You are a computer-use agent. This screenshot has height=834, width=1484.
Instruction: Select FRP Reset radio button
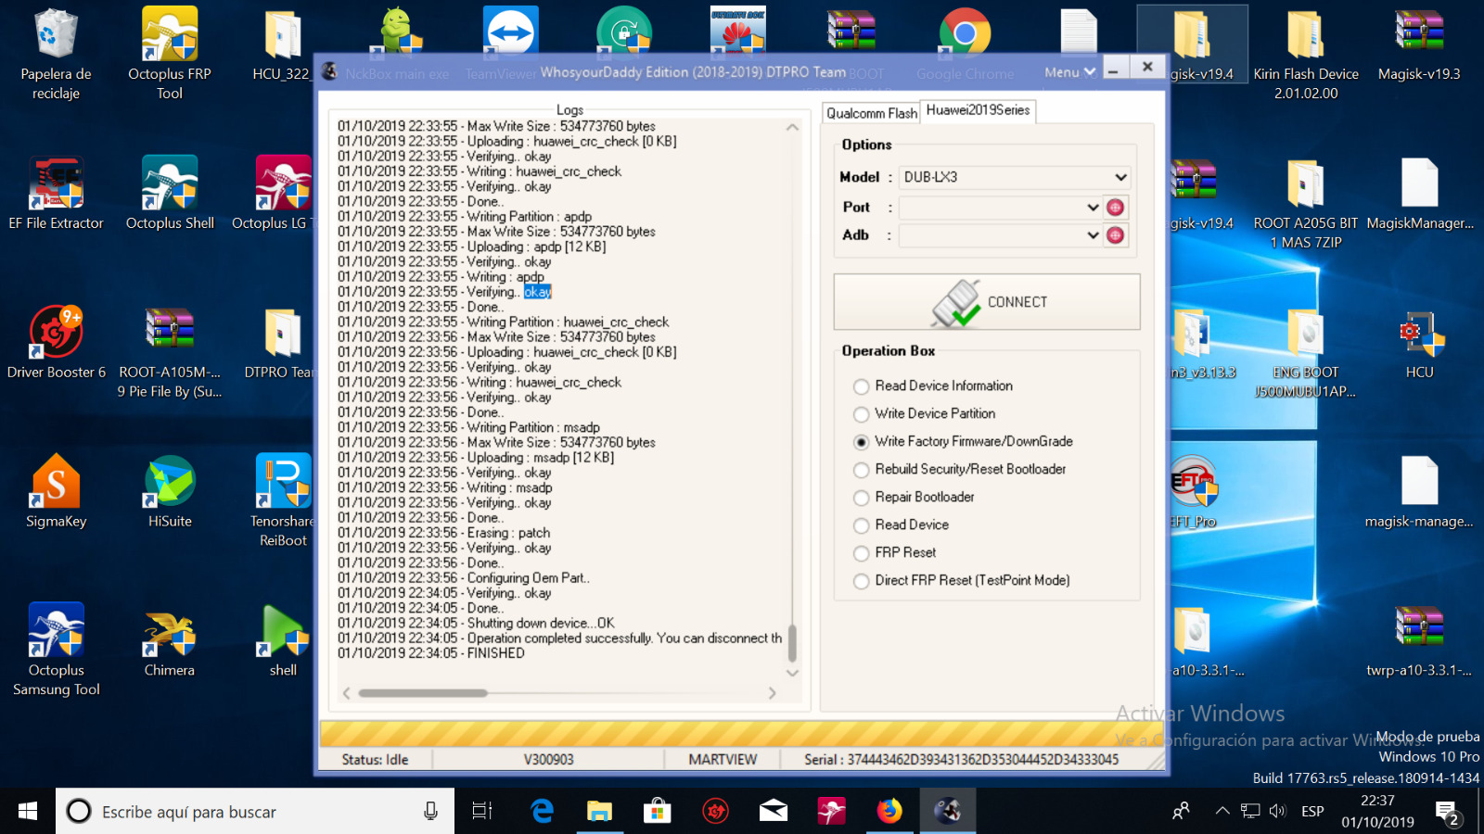point(862,553)
